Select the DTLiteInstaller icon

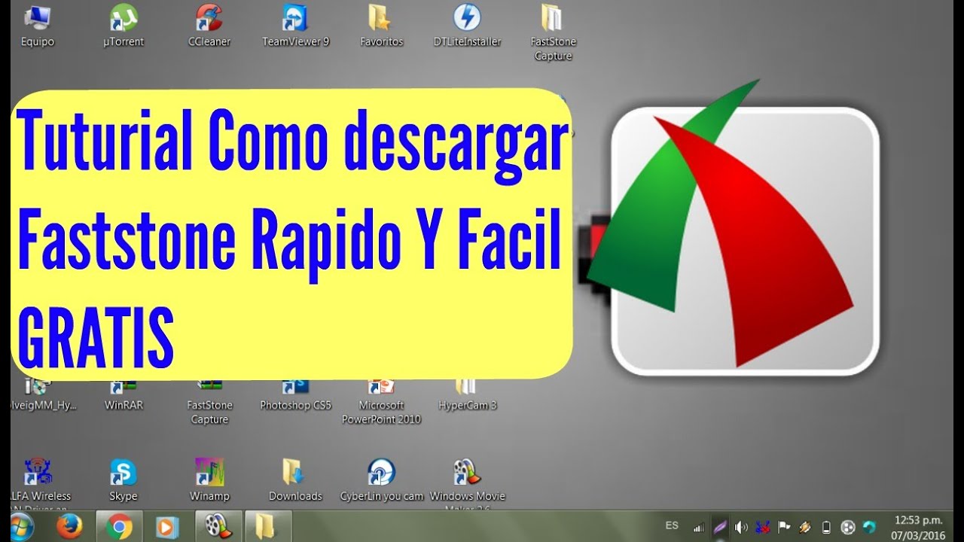(x=467, y=25)
